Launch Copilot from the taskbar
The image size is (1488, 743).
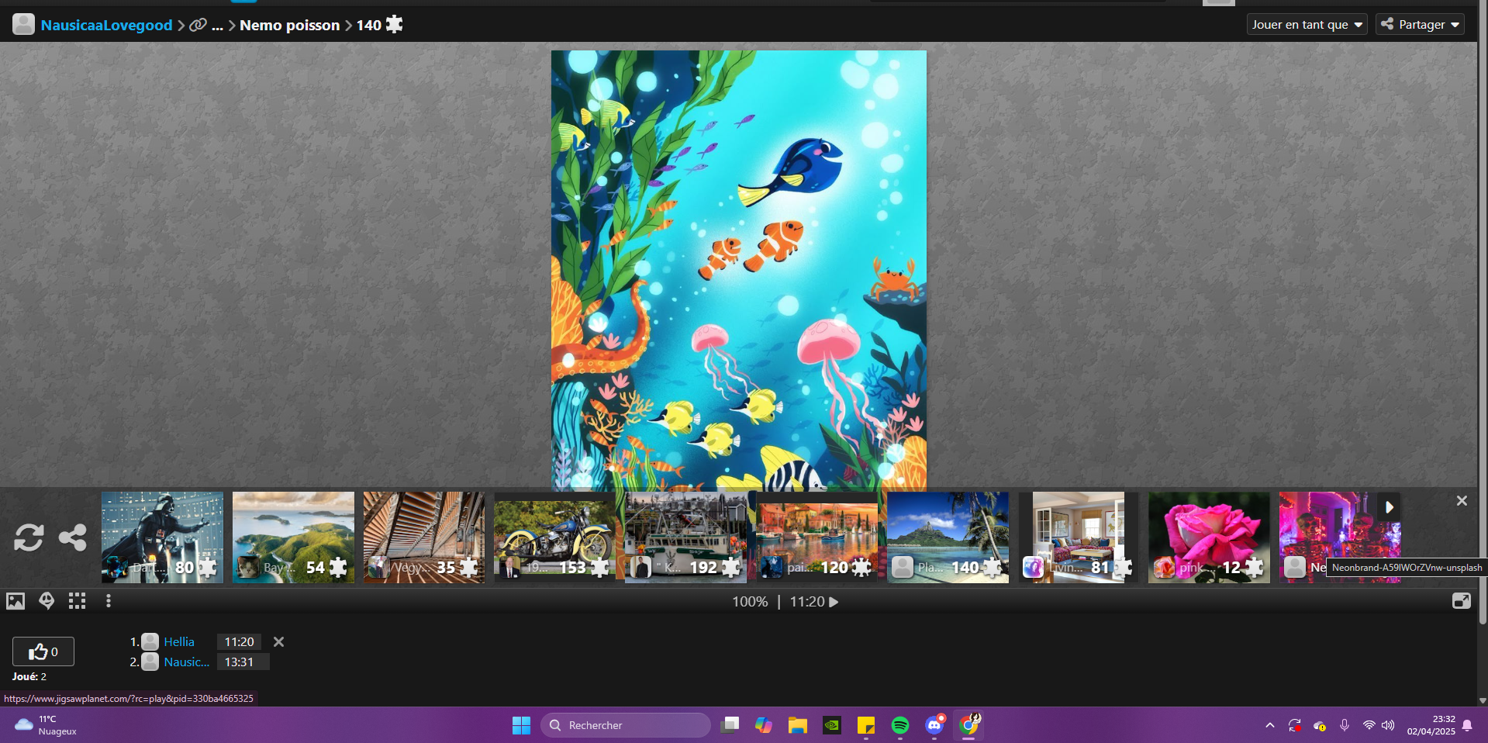(764, 725)
